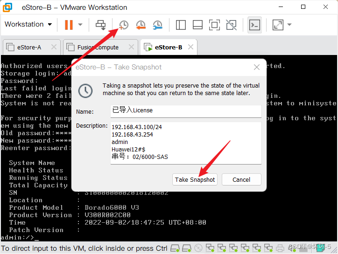Screen dimensions: 338x254
Task: Expand the dropdown arrow next to stretch icon
Action: tap(289, 25)
